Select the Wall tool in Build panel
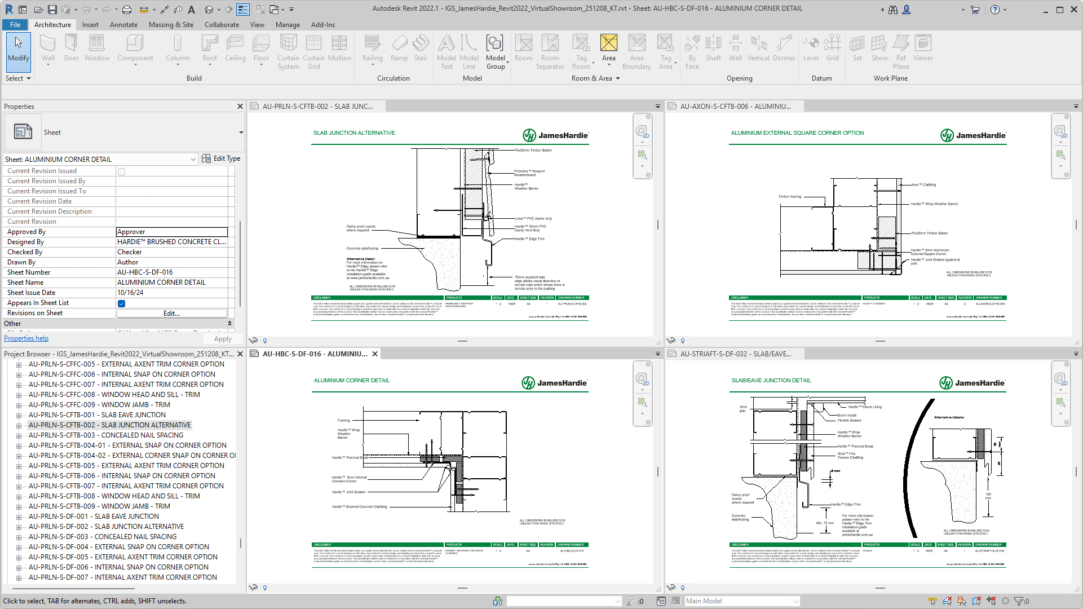1083x609 pixels. tap(48, 48)
